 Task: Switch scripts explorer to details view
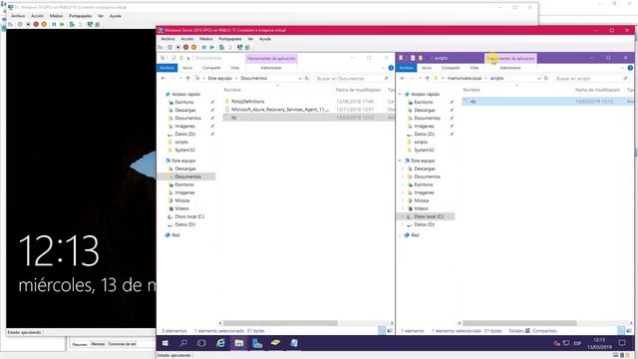pyautogui.click(x=621, y=330)
